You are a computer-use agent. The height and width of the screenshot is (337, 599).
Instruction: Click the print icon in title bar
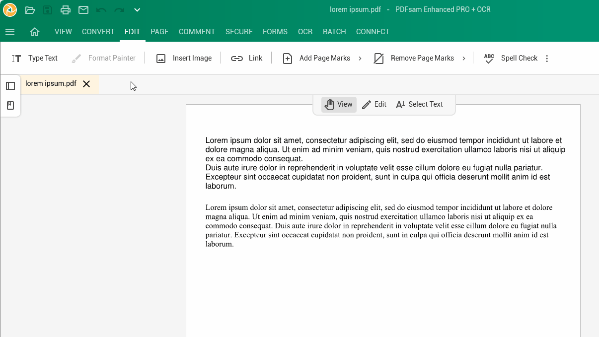(66, 10)
